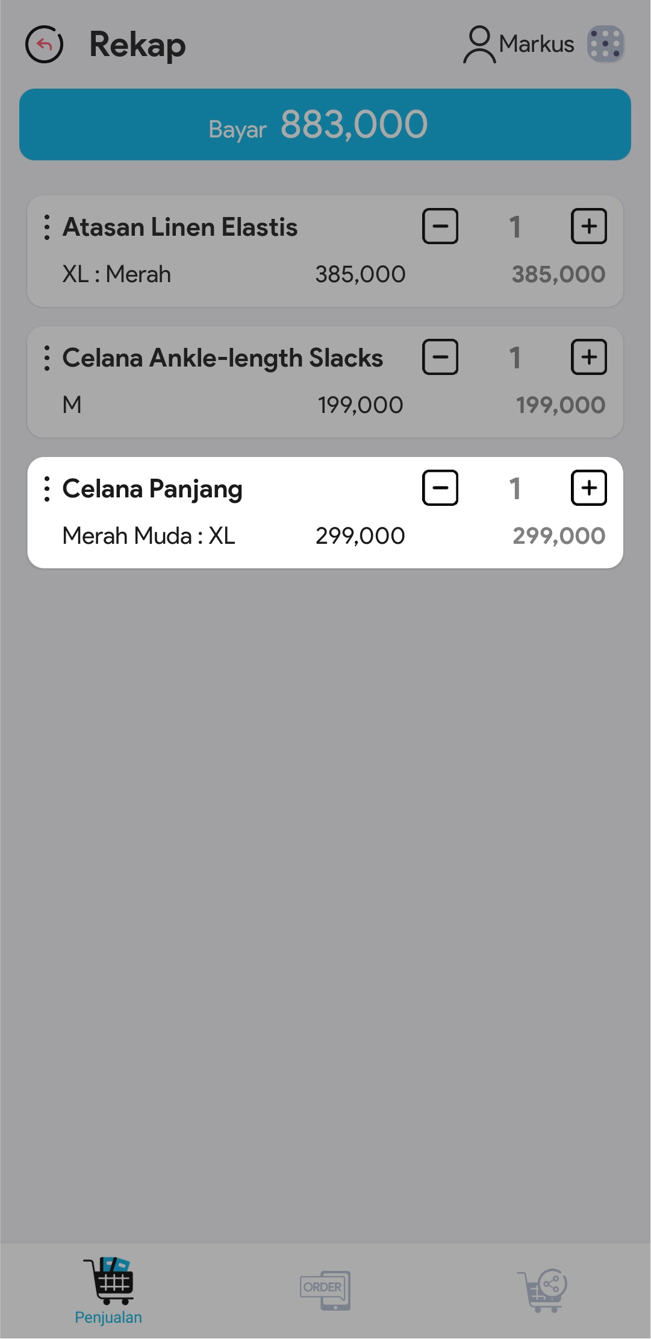
Task: Tap the back arrow icon beside Rekap
Action: tap(44, 45)
